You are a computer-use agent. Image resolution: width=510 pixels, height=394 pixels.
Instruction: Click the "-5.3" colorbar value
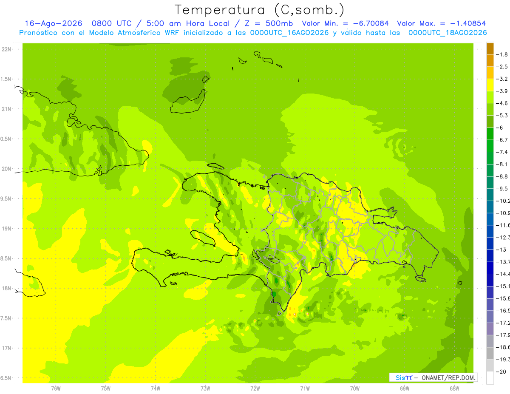502,116
